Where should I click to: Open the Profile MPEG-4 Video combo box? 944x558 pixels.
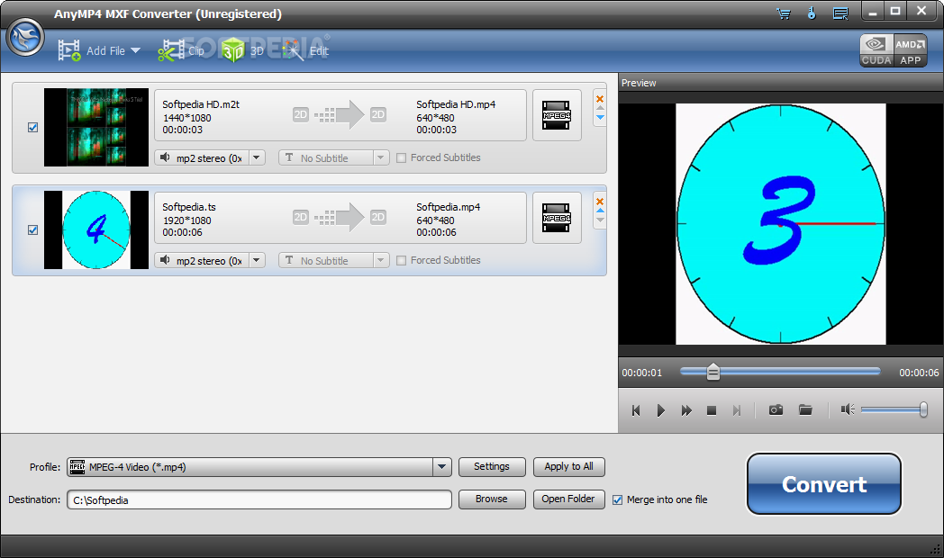click(259, 466)
